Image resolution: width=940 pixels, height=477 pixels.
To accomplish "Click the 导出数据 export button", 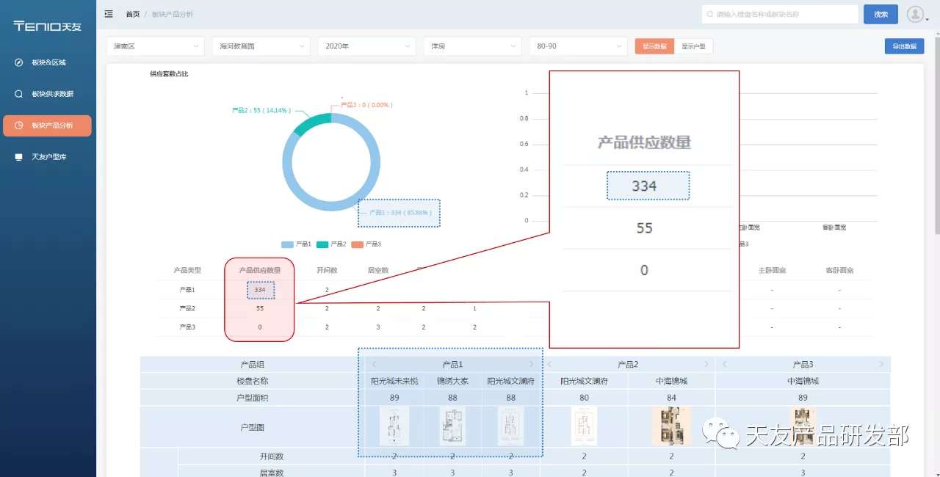I will [903, 45].
